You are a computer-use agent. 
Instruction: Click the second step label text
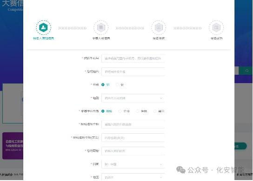[x=101, y=39]
